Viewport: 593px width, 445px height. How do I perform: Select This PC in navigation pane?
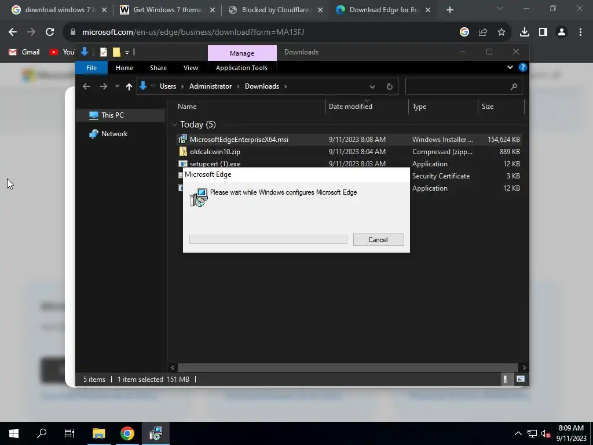120,115
